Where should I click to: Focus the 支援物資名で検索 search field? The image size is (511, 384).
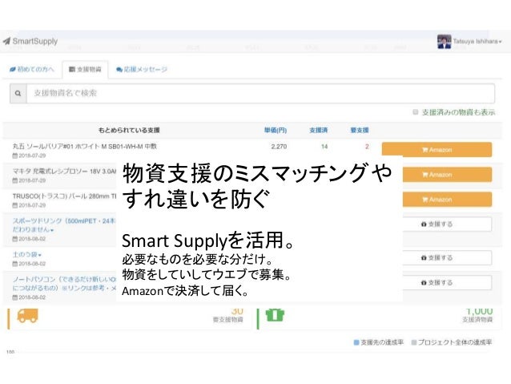[260, 93]
